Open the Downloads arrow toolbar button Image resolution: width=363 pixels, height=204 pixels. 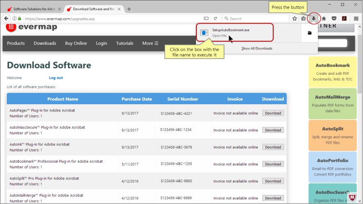point(314,19)
